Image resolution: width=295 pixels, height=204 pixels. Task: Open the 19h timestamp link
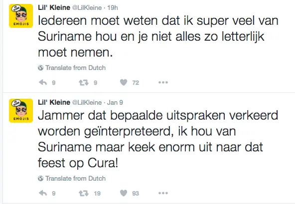coord(113,7)
